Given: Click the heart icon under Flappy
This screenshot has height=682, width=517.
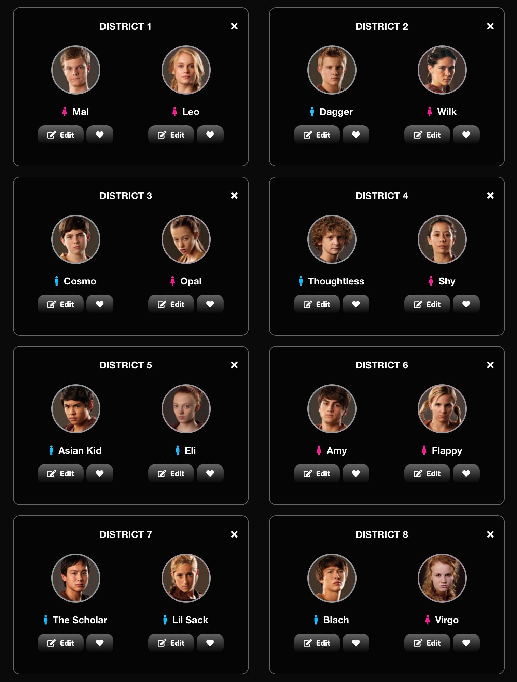Looking at the screenshot, I should (x=466, y=473).
